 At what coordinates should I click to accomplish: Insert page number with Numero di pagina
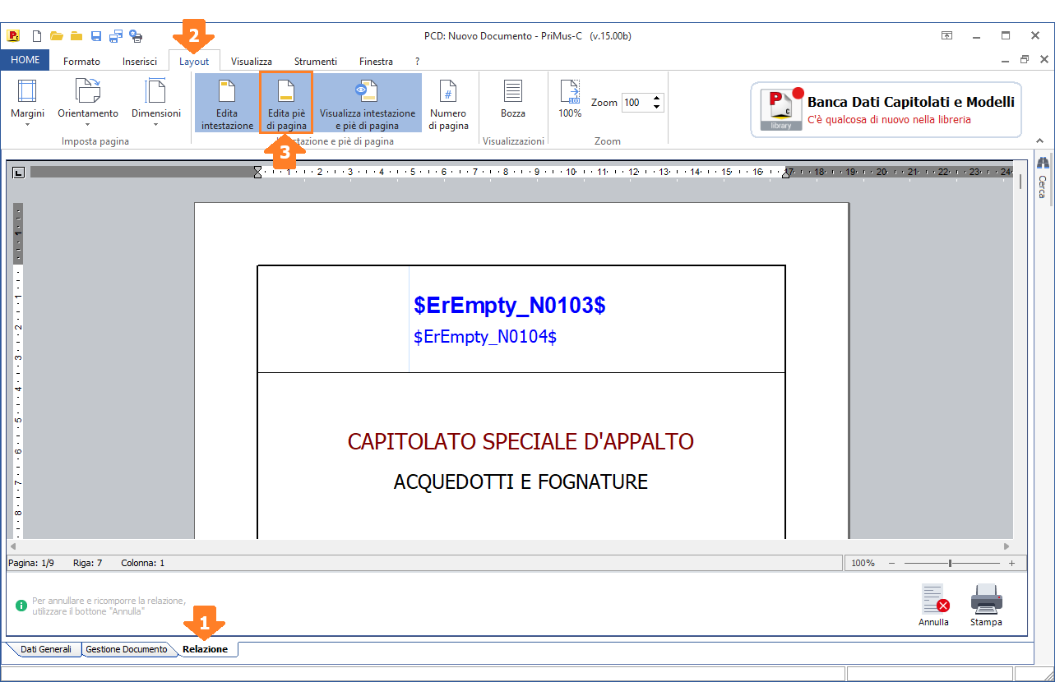click(x=448, y=102)
